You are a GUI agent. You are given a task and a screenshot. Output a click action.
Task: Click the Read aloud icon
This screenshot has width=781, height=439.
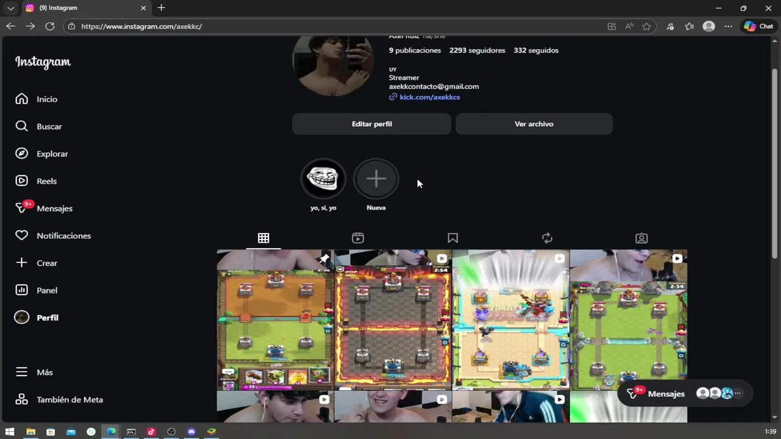click(629, 26)
